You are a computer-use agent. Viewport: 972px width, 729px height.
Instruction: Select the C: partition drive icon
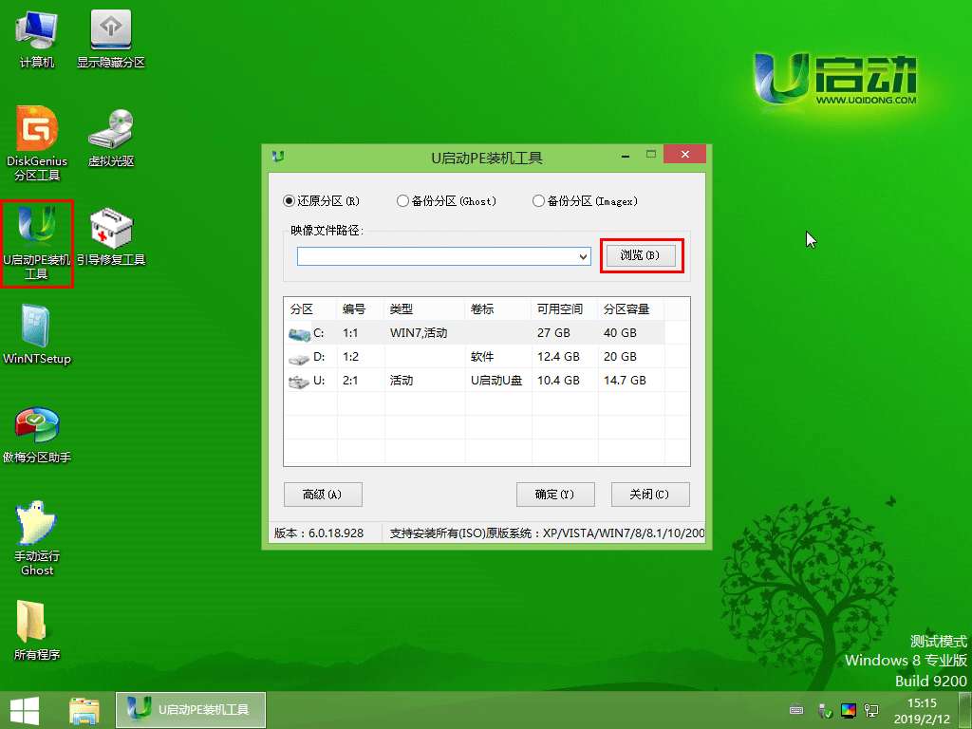pos(299,335)
